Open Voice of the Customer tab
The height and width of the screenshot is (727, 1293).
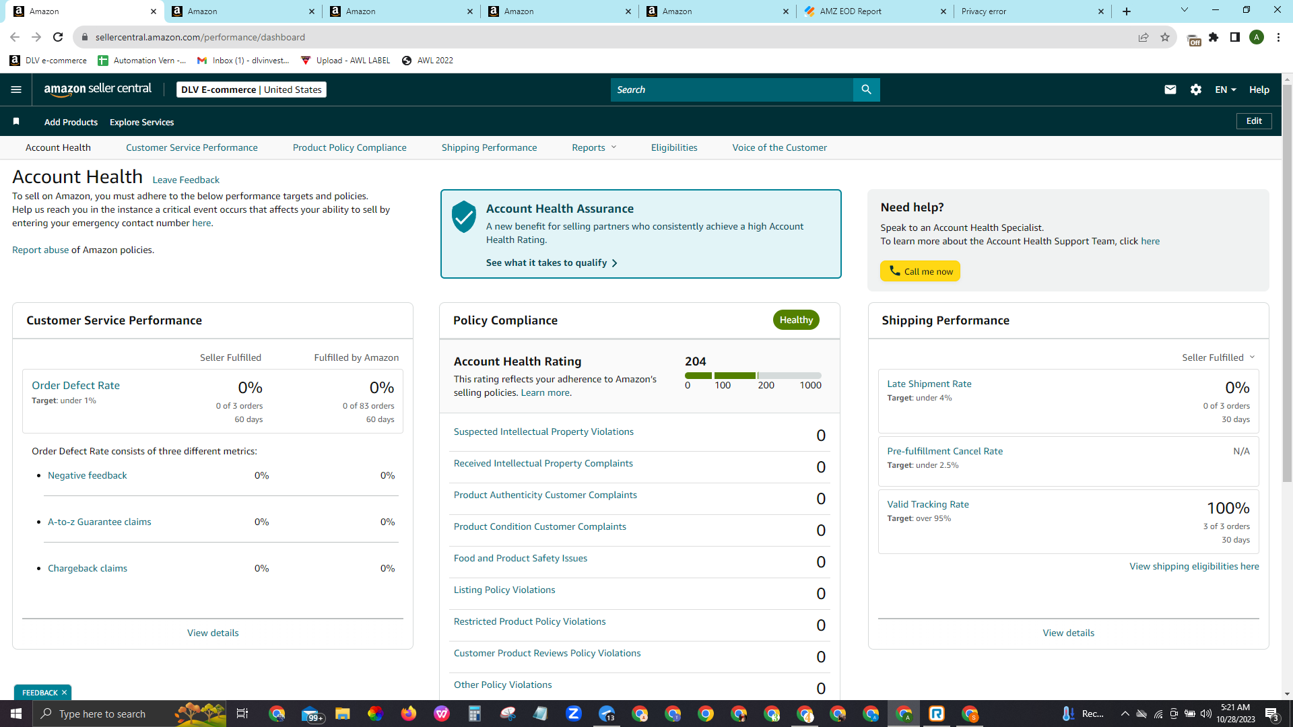click(780, 147)
